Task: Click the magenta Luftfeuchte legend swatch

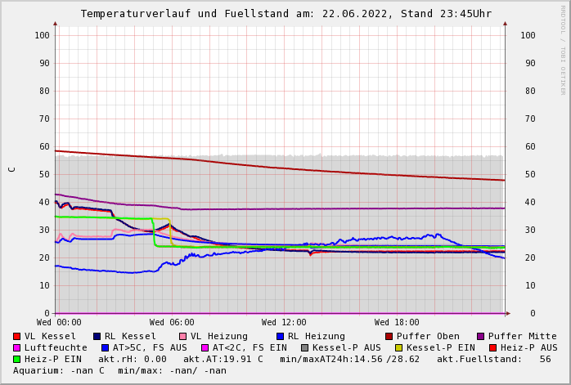Action: 17,347
